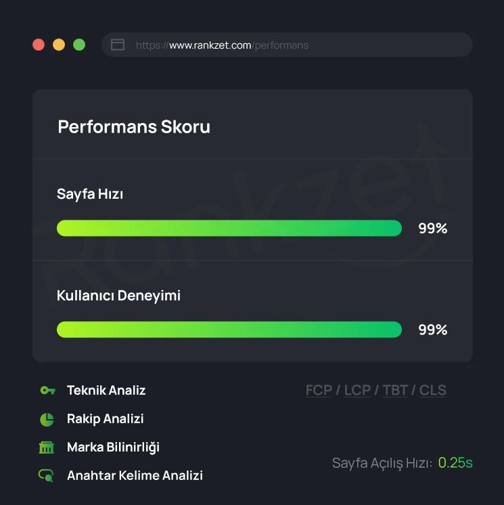The width and height of the screenshot is (504, 505).
Task: Follow the LCP metric link
Action: [x=357, y=390]
